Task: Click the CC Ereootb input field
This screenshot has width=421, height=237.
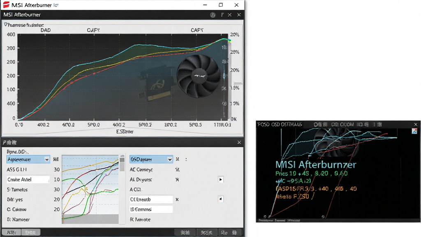Action: tap(151, 200)
